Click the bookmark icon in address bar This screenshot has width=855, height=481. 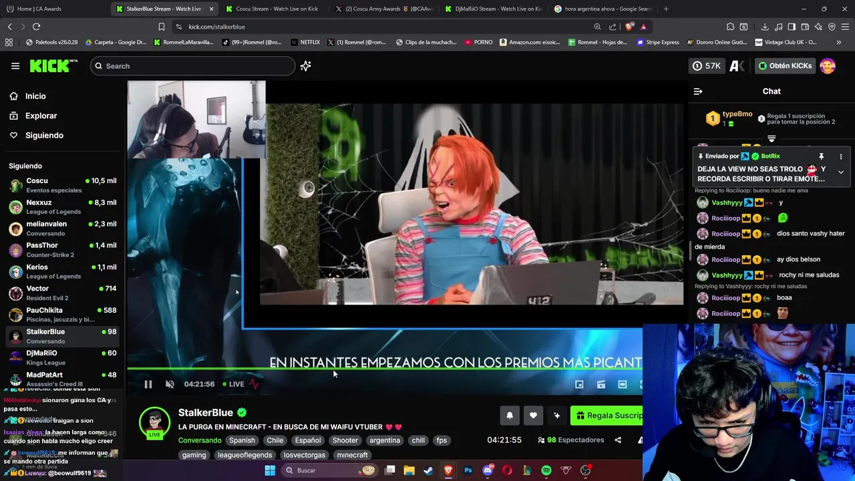point(161,27)
